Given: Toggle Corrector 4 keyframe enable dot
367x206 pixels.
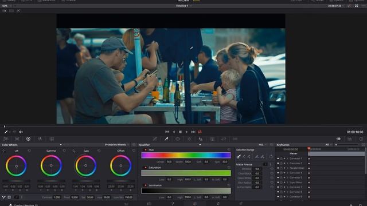Looking at the screenshot, I should point(278,173).
